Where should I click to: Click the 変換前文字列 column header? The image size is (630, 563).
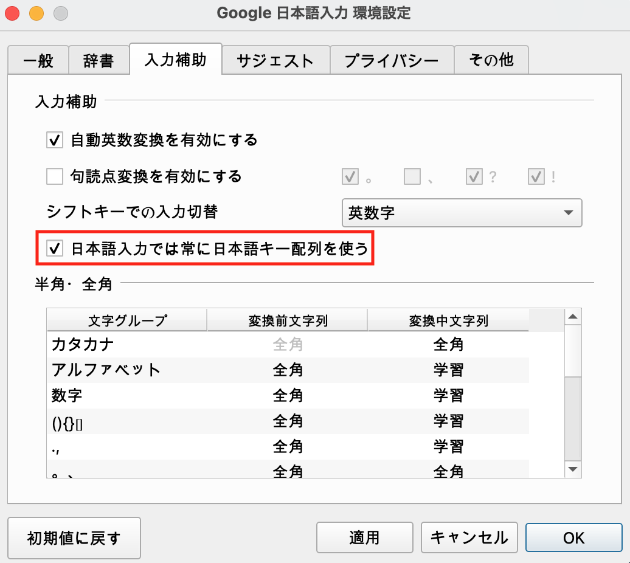tap(288, 320)
